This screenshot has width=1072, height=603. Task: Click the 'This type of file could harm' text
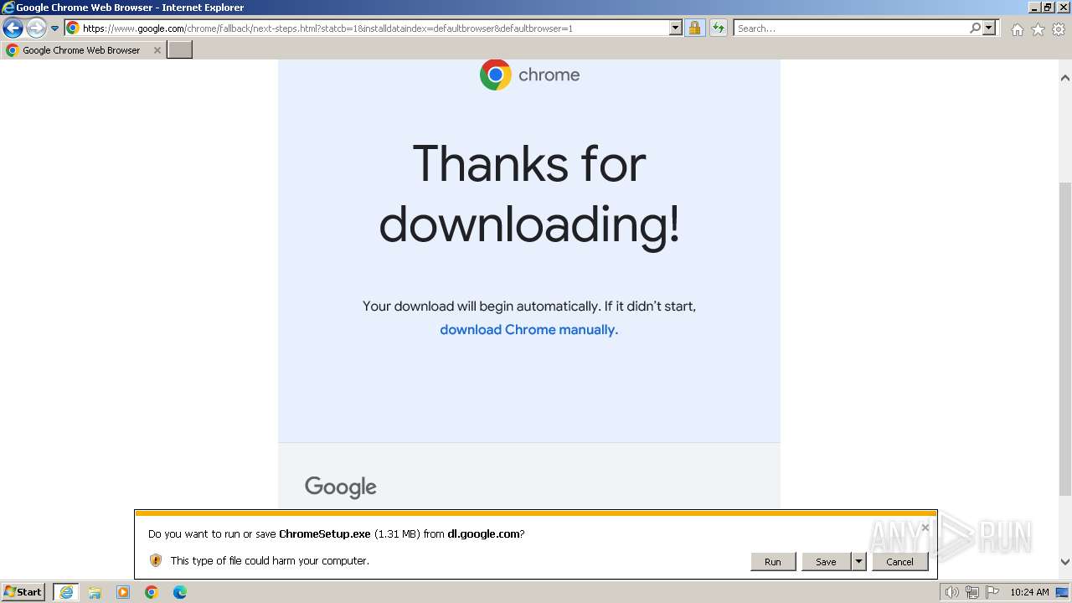[270, 560]
